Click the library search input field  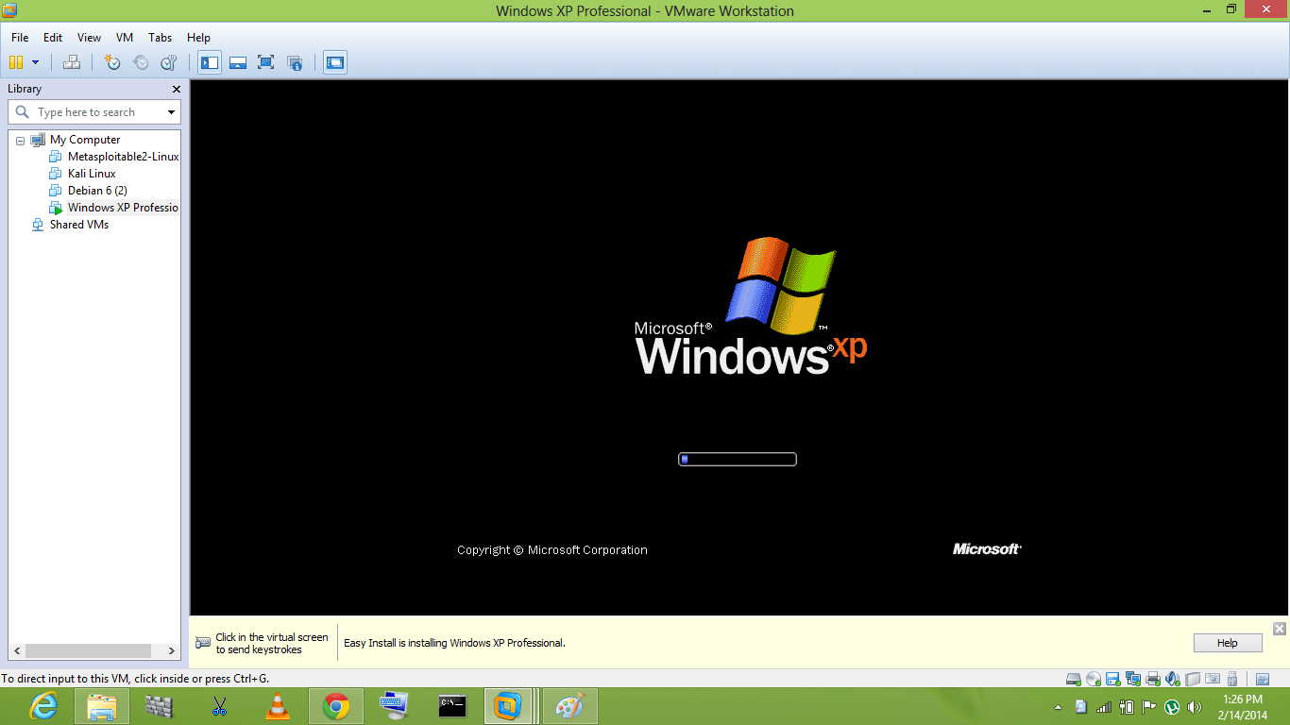94,112
